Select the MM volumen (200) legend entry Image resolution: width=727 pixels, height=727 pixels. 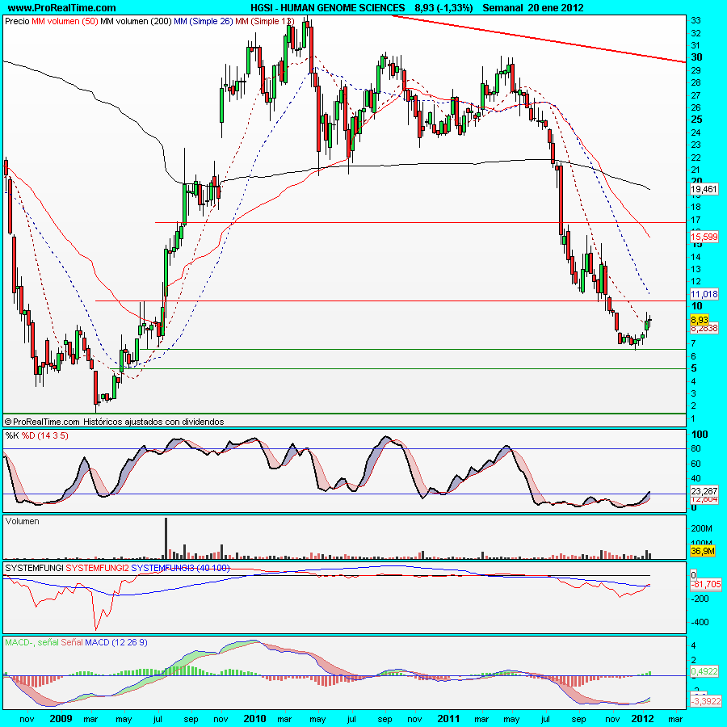[136, 21]
